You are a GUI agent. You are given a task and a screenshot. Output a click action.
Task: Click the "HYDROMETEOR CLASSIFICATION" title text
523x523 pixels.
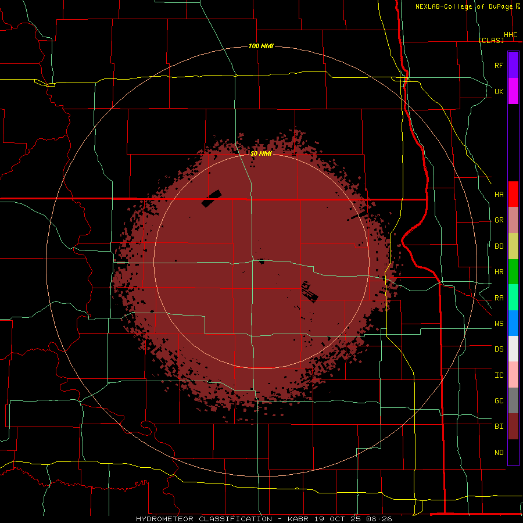204,519
